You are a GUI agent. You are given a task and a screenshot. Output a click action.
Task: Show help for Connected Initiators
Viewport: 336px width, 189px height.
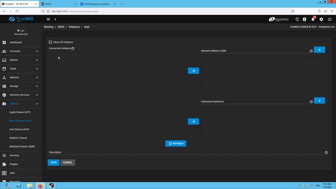point(73,48)
